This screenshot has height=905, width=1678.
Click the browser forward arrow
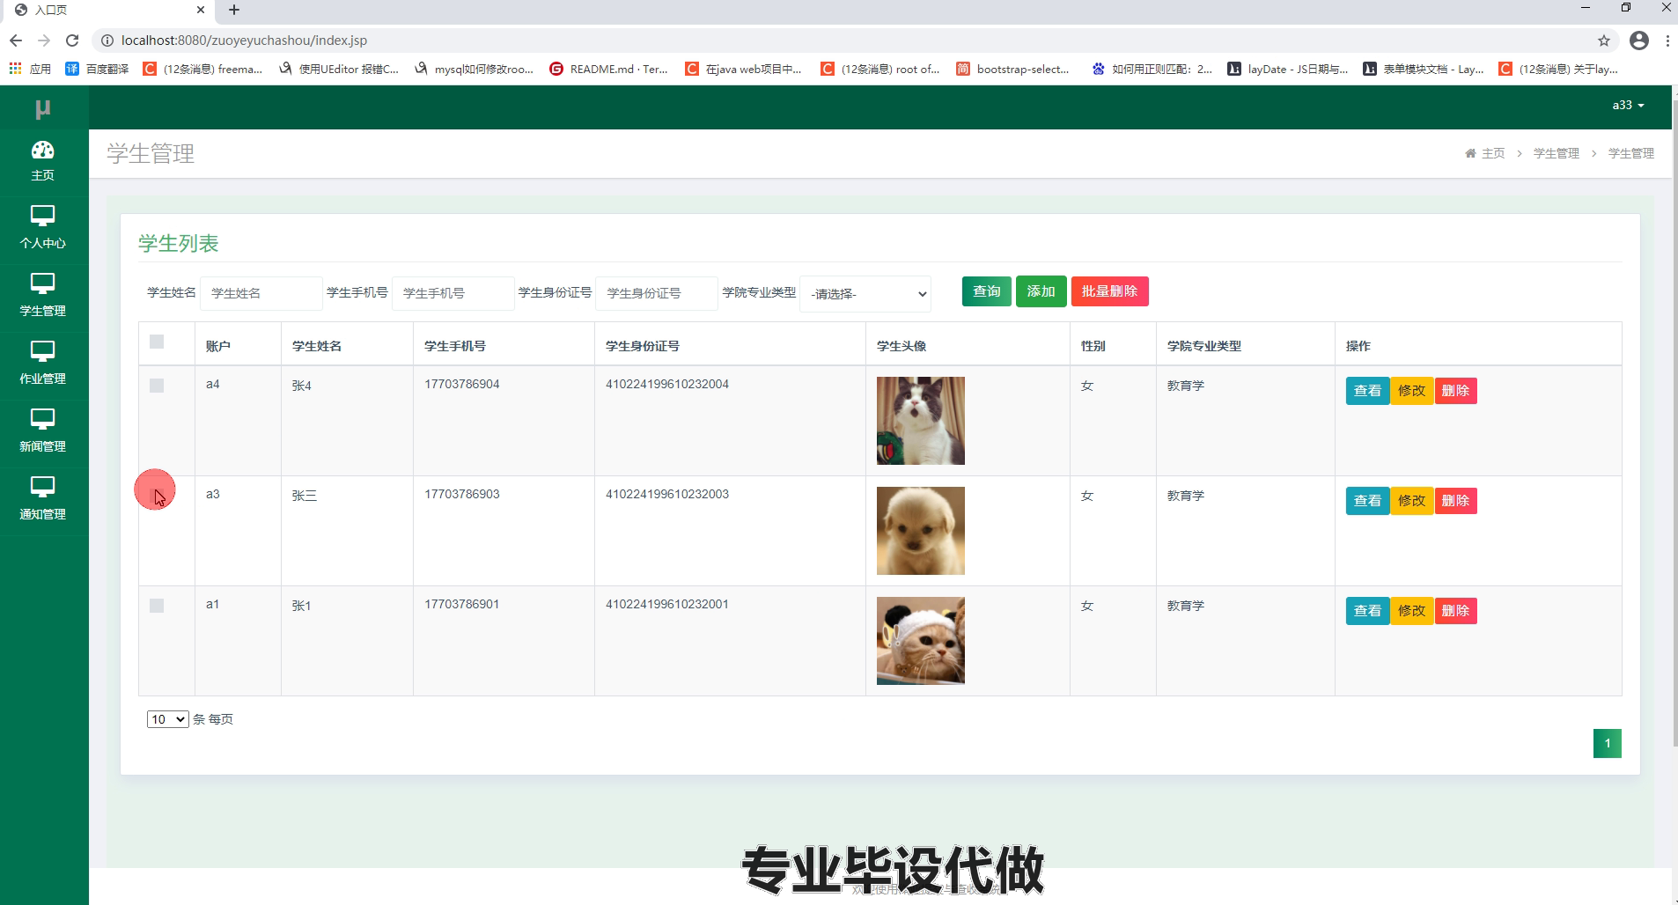pyautogui.click(x=44, y=40)
